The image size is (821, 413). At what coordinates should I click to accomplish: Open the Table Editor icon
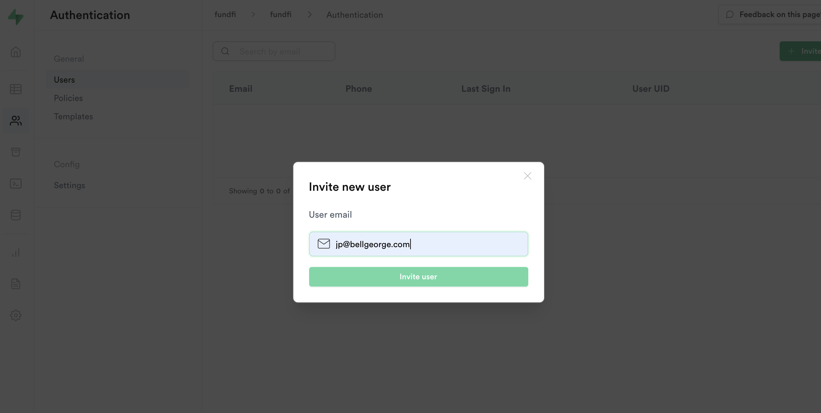point(15,89)
